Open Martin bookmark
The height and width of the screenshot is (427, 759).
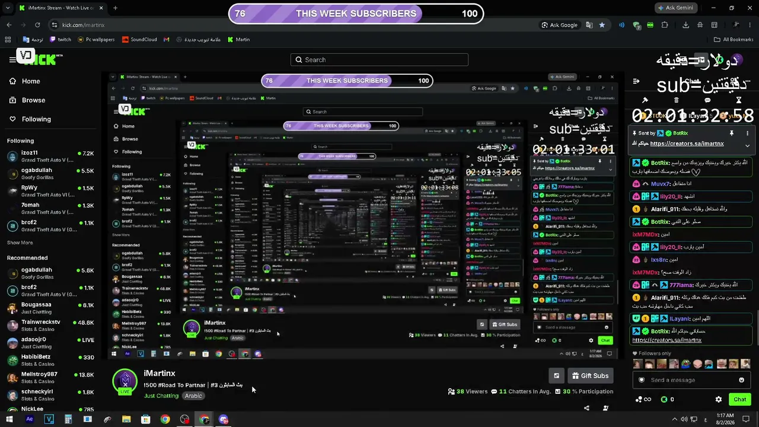pyautogui.click(x=239, y=40)
